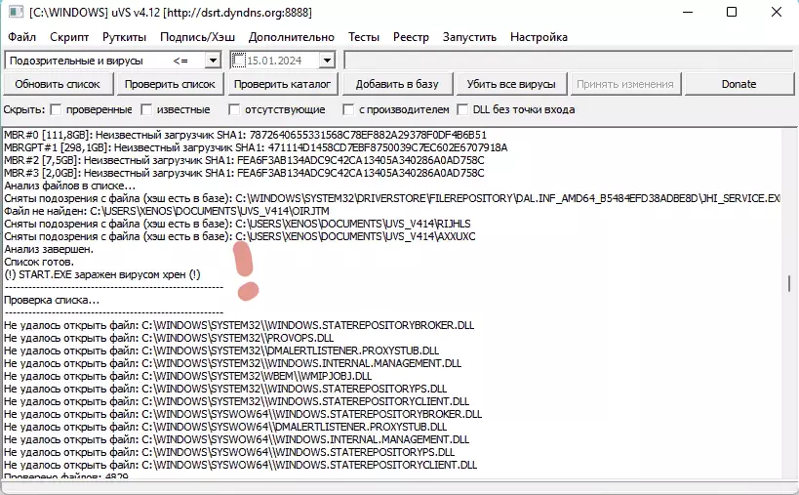Image resolution: width=799 pixels, height=495 pixels.
Task: Check the отсутствующие checkbox
Action: point(235,109)
